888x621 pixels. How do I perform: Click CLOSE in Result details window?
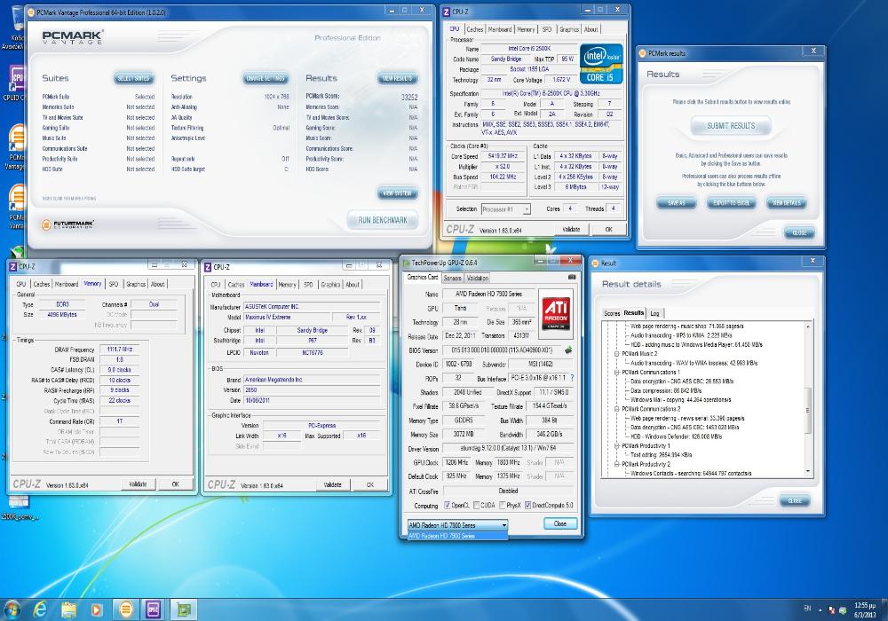[x=795, y=500]
